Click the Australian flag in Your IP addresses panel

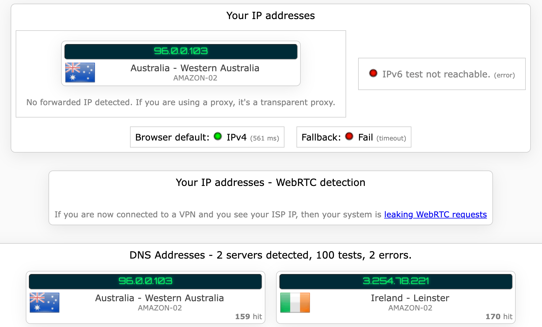pos(80,72)
